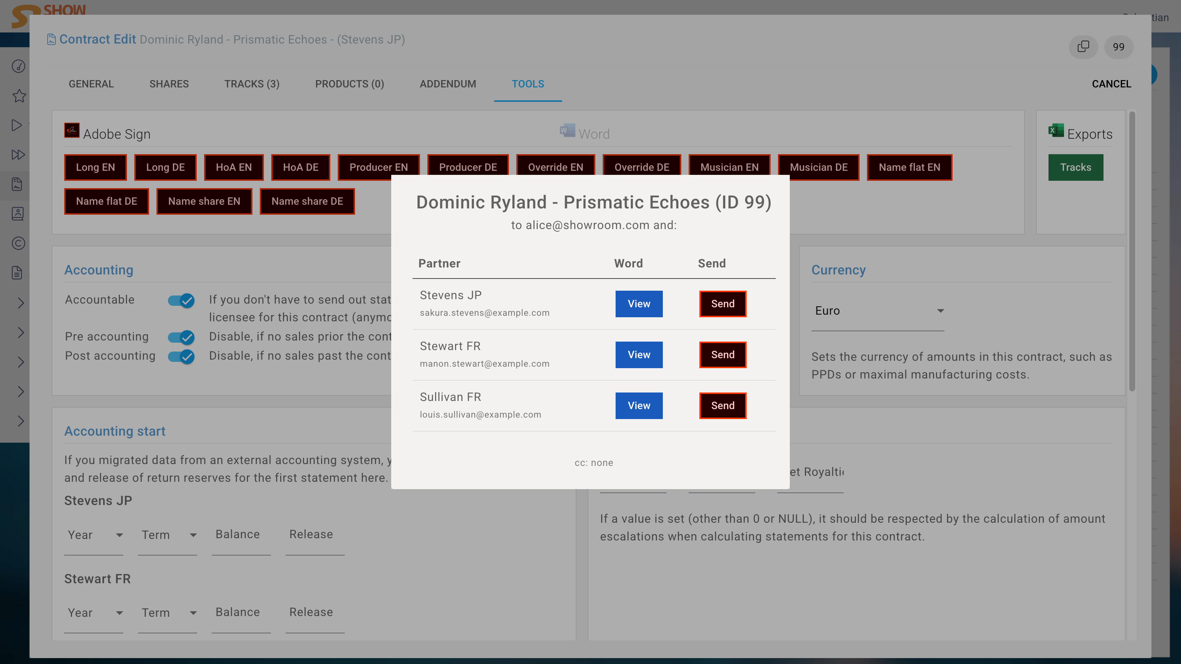Open the Term dropdown under Stewart FR
Viewport: 1181px width, 664px height.
(167, 613)
